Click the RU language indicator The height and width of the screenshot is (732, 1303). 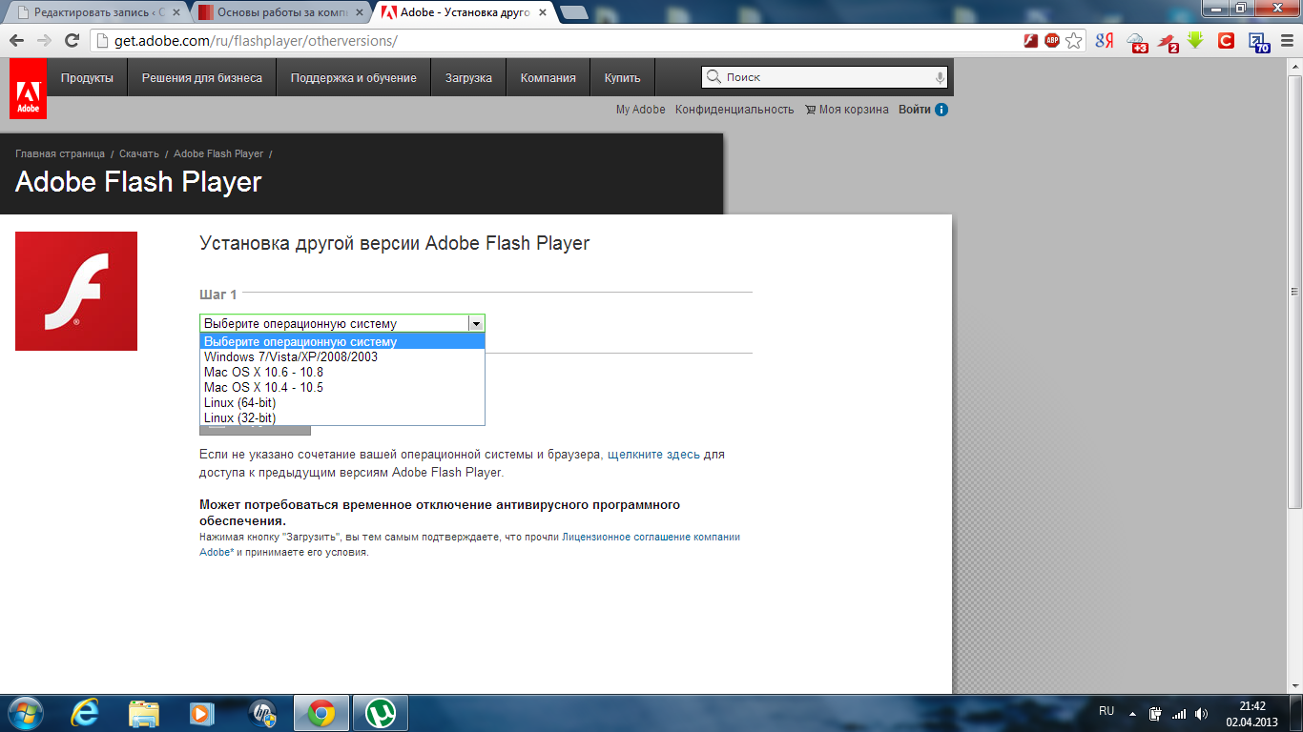(1107, 712)
